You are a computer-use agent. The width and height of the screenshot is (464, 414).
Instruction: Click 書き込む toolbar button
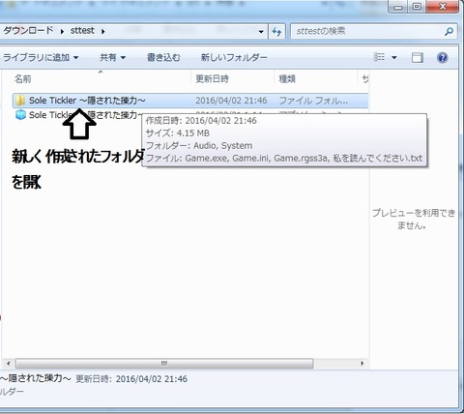tap(163, 58)
